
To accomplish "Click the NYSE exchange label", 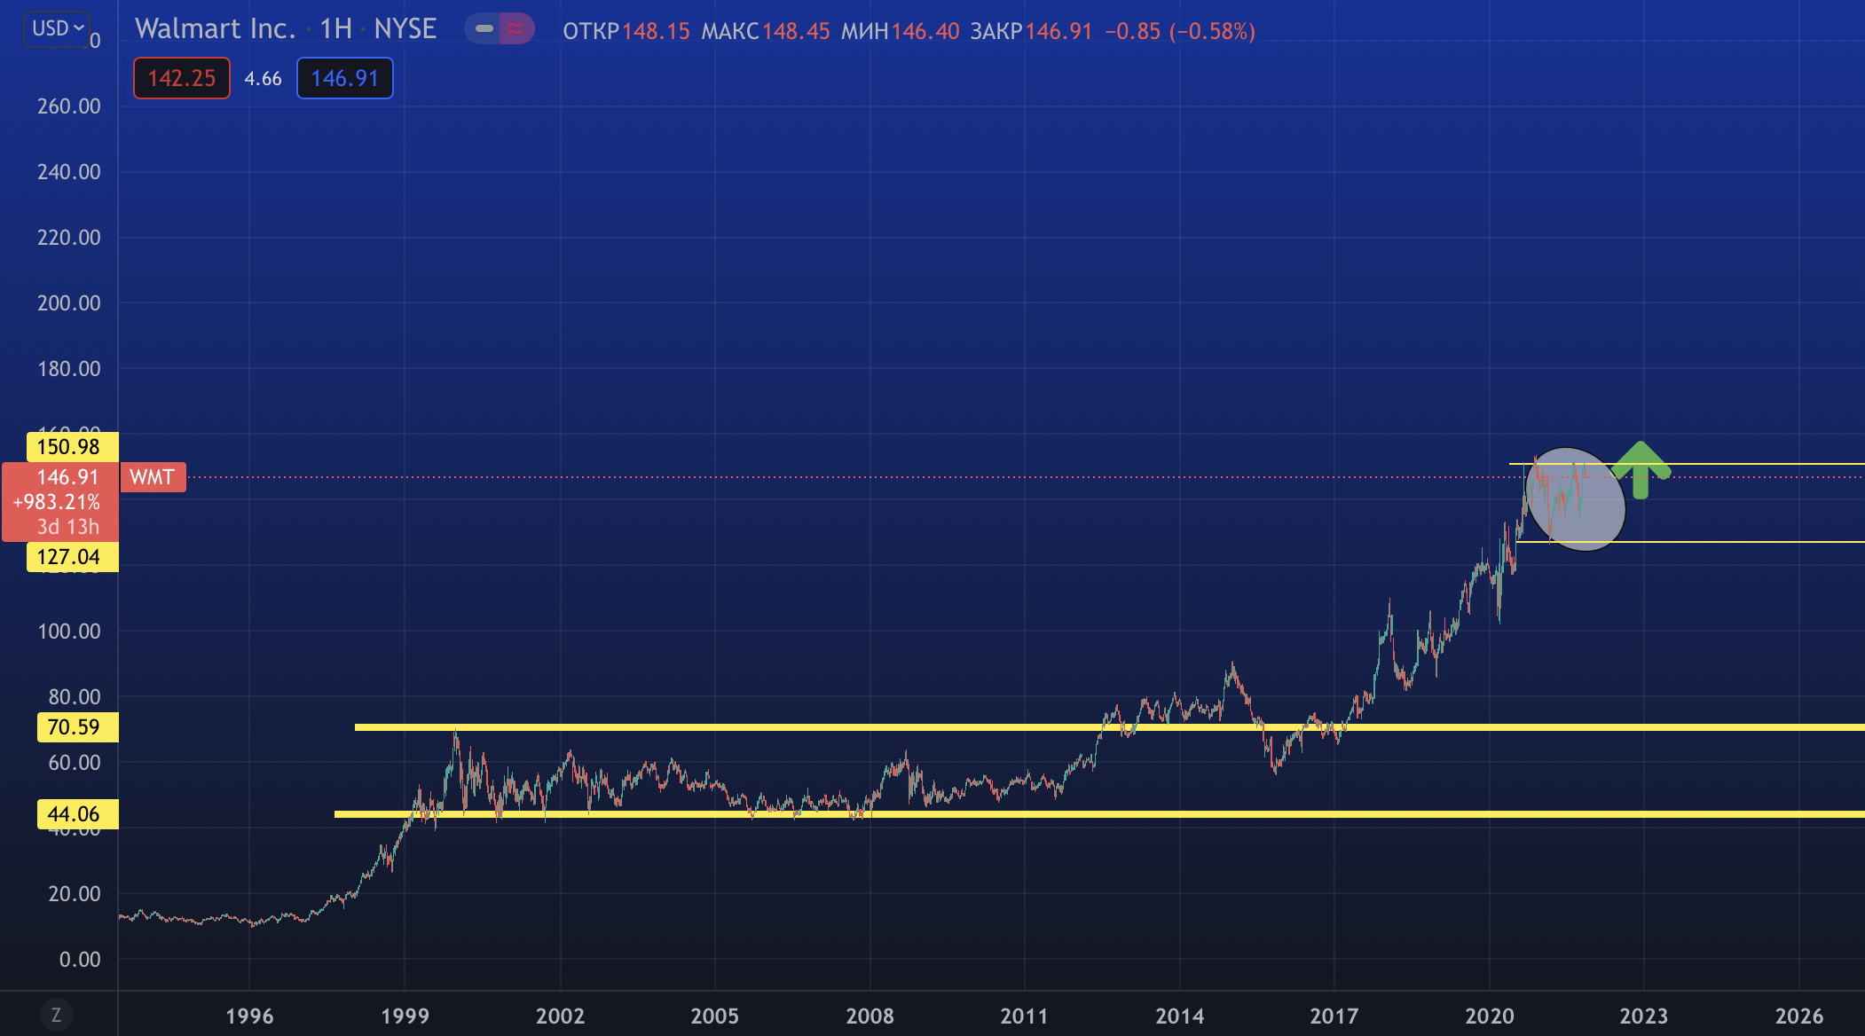I will pos(405,28).
